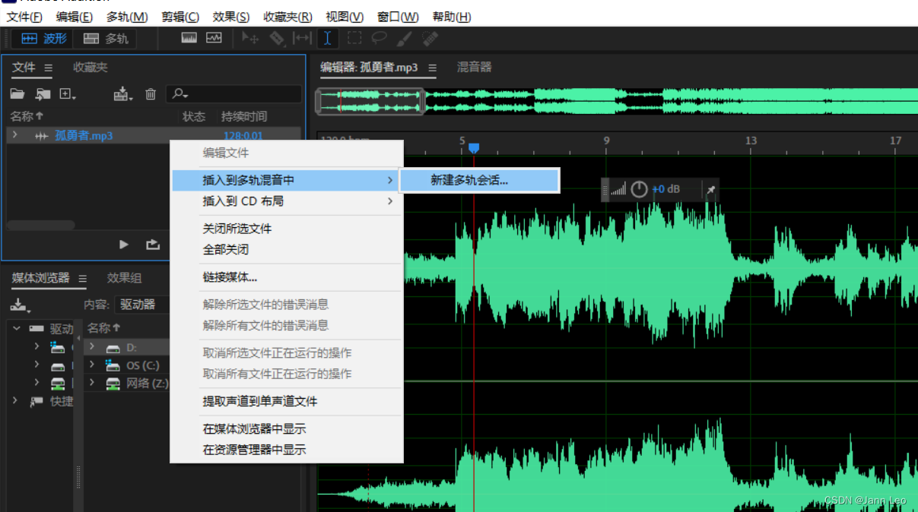Viewport: 918px width, 512px height.
Task: Open the View (视图) menu
Action: [345, 17]
